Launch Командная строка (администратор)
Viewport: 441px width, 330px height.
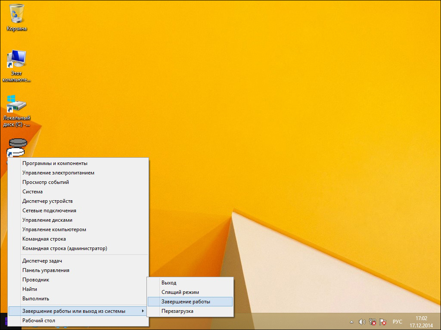tap(65, 248)
